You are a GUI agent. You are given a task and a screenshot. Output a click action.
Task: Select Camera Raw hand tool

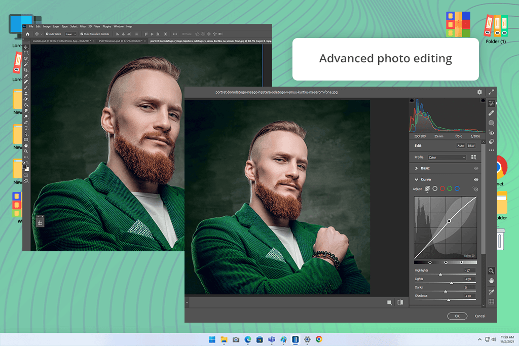coord(491,281)
